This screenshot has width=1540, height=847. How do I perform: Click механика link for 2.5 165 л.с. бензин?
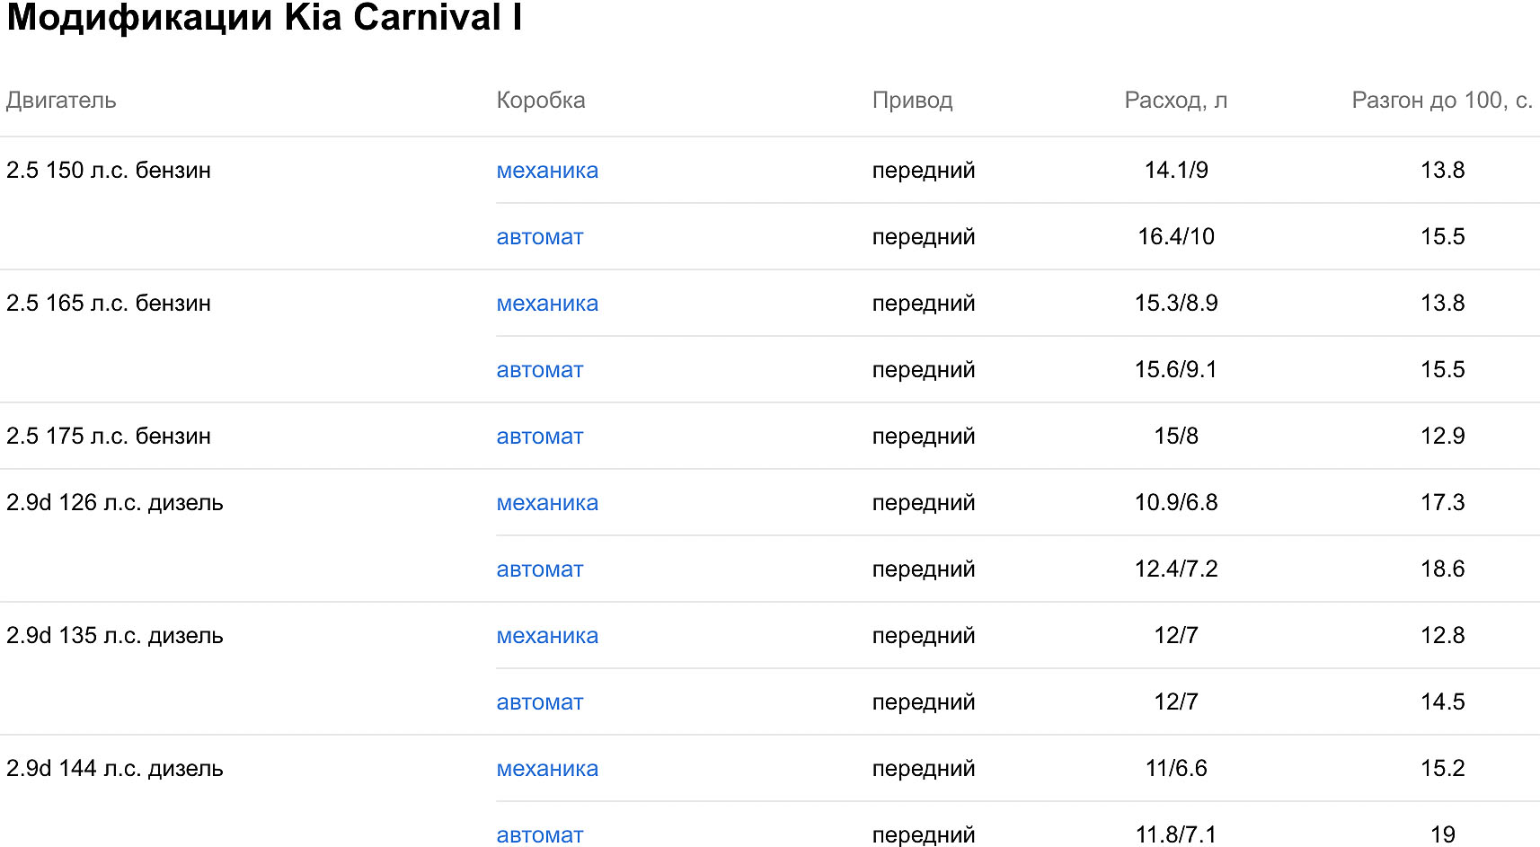tap(547, 304)
